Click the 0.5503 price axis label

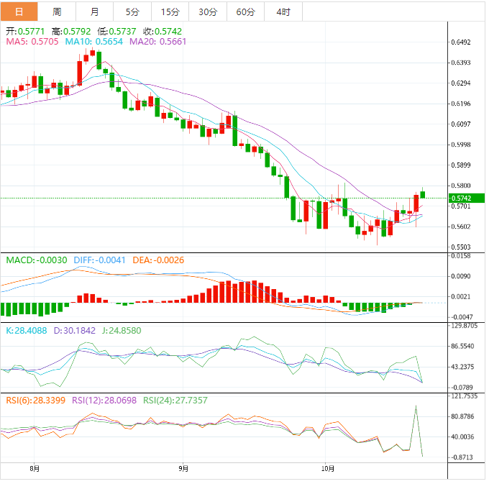(461, 247)
